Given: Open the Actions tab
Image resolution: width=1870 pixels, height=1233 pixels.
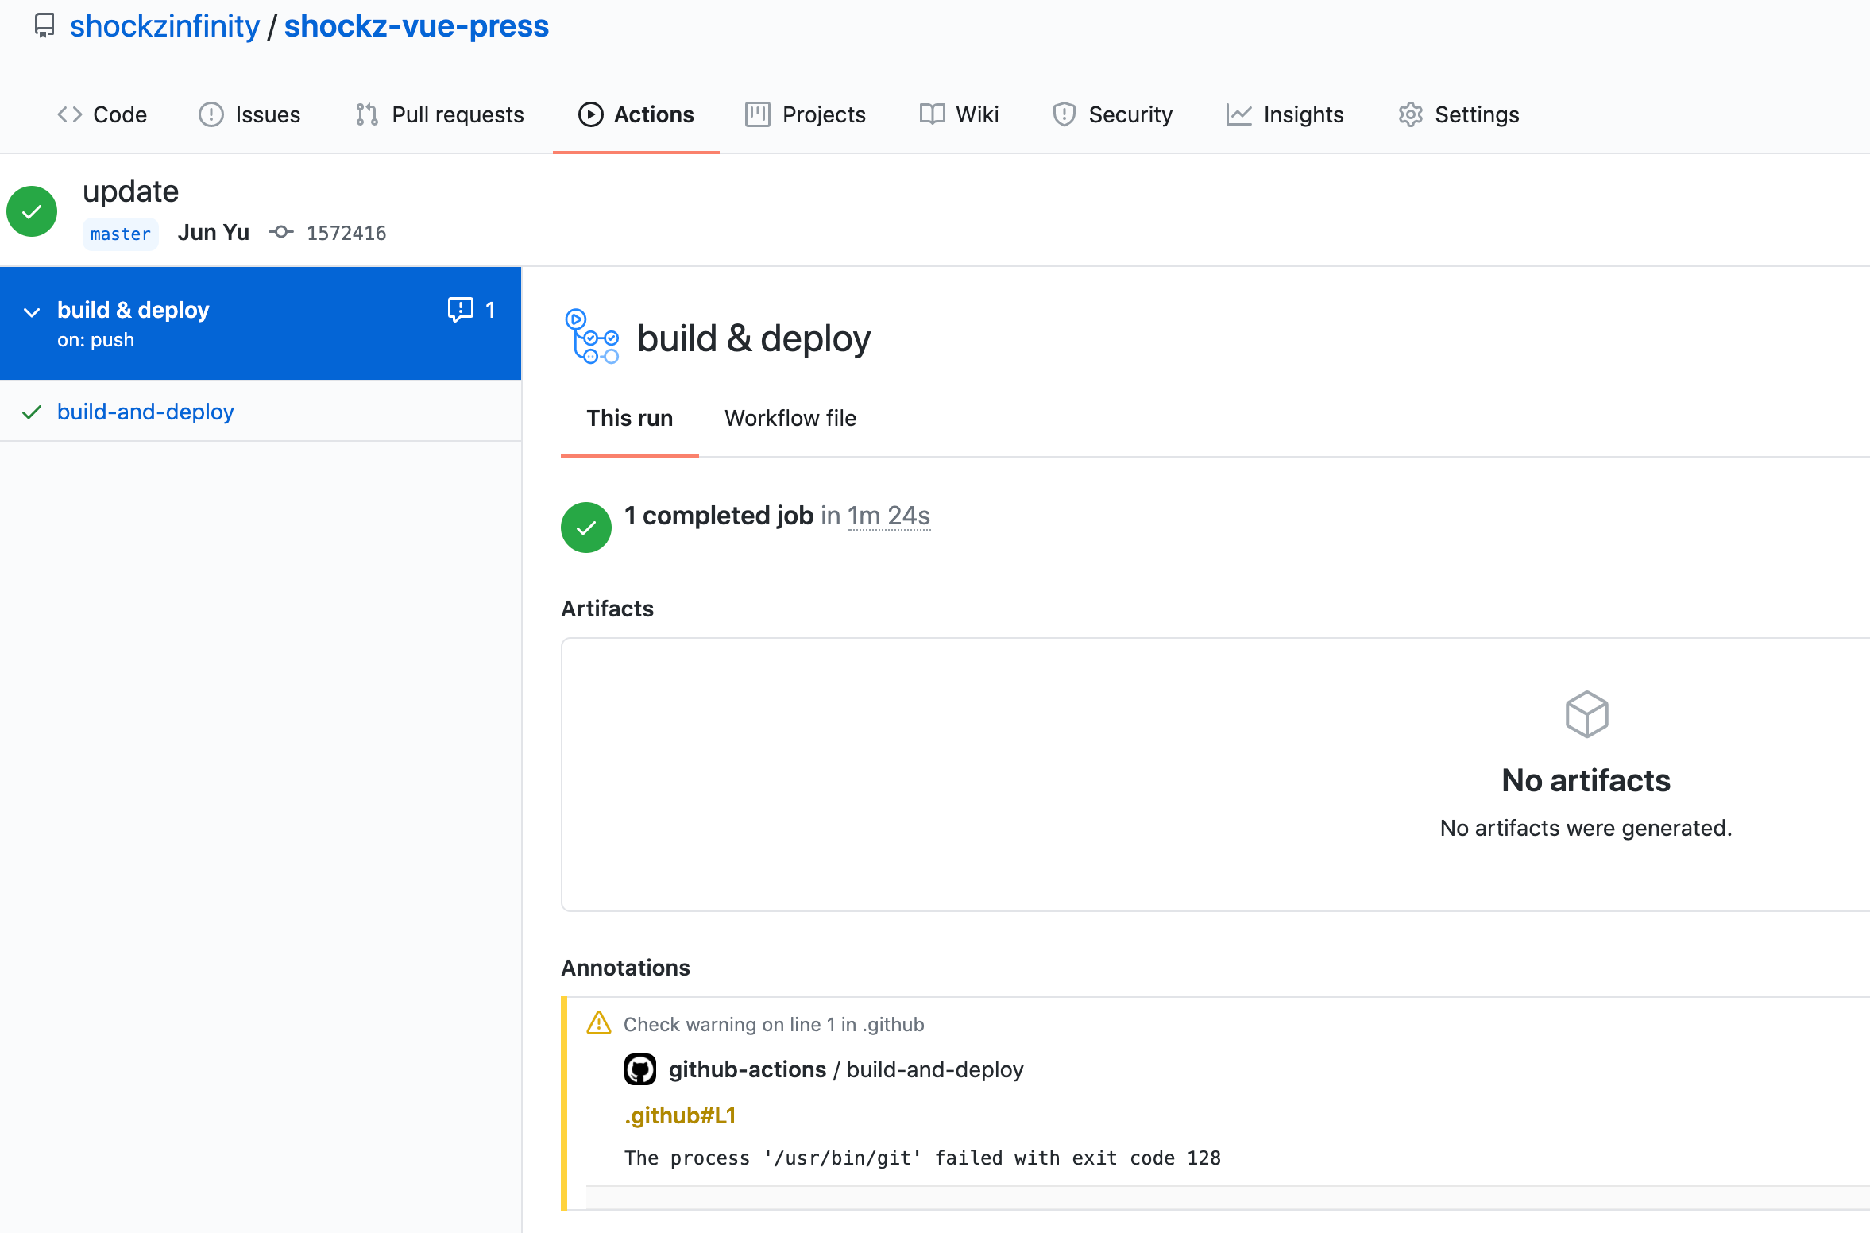Looking at the screenshot, I should pyautogui.click(x=636, y=114).
